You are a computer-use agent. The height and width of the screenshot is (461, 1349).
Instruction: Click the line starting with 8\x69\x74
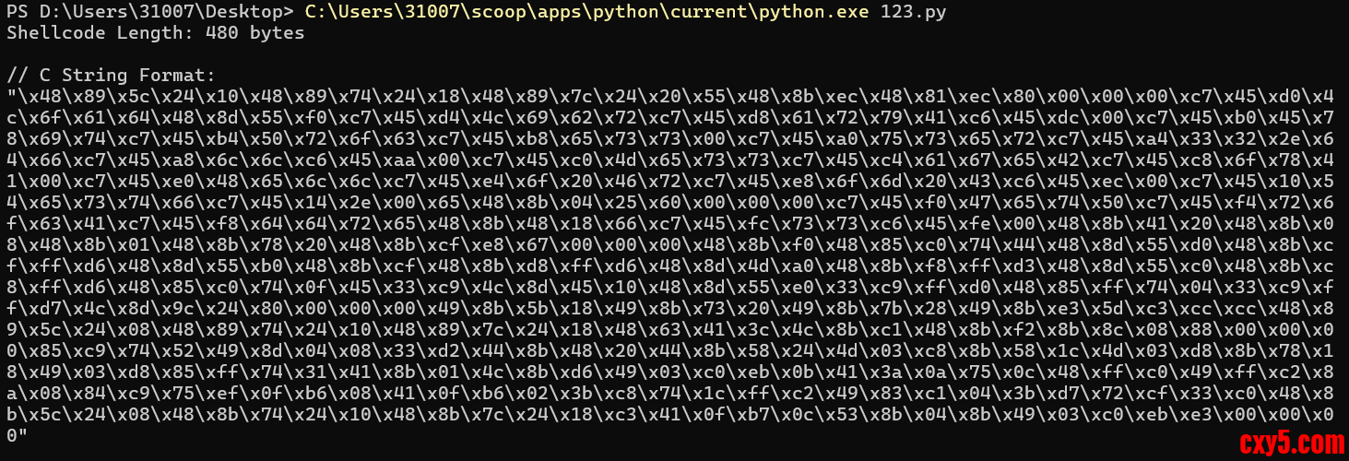674,135
